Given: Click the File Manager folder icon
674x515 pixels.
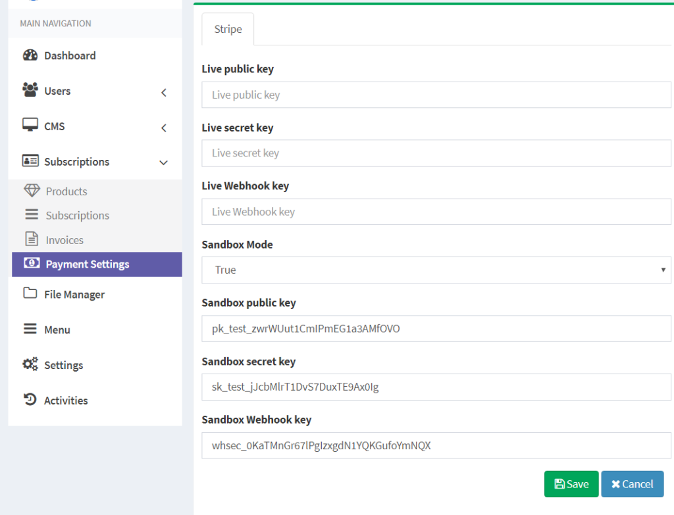Looking at the screenshot, I should point(30,294).
